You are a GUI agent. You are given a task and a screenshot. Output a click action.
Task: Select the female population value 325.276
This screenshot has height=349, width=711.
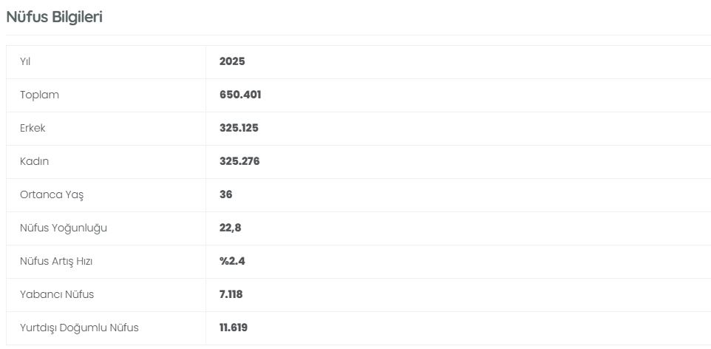[239, 161]
